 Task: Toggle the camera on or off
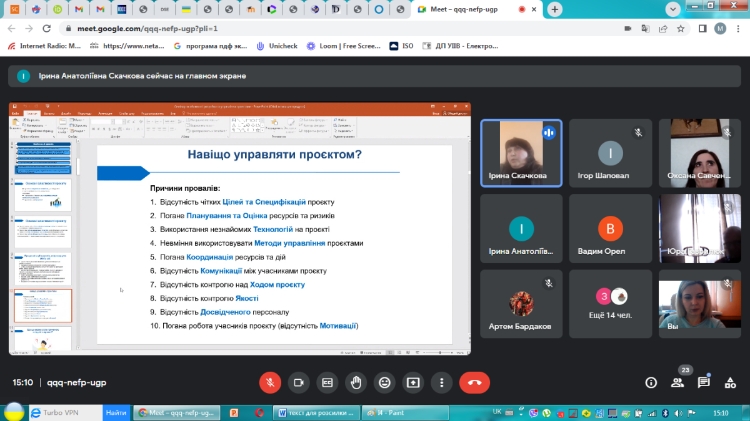point(299,382)
